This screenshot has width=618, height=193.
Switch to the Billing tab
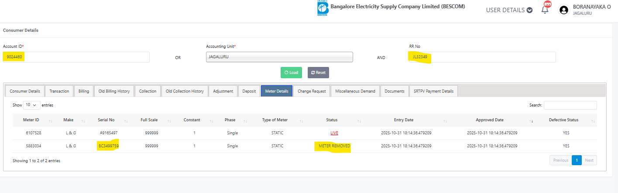point(84,91)
